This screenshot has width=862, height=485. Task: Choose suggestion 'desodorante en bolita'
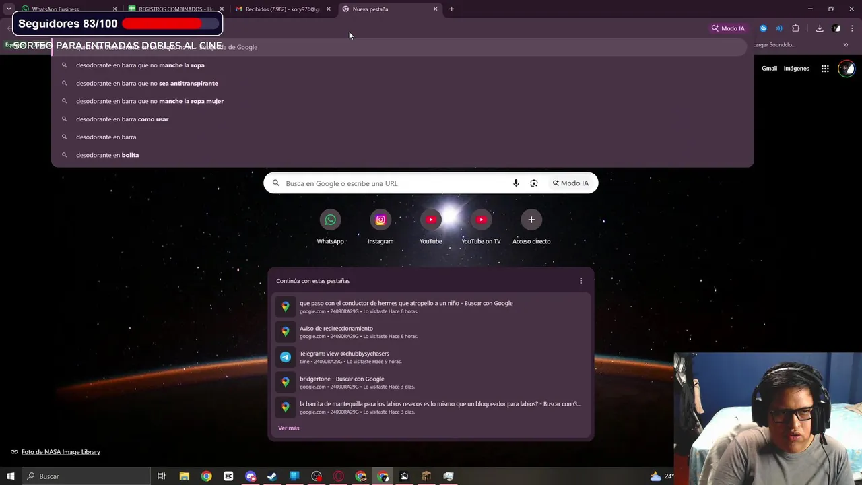click(x=403, y=155)
